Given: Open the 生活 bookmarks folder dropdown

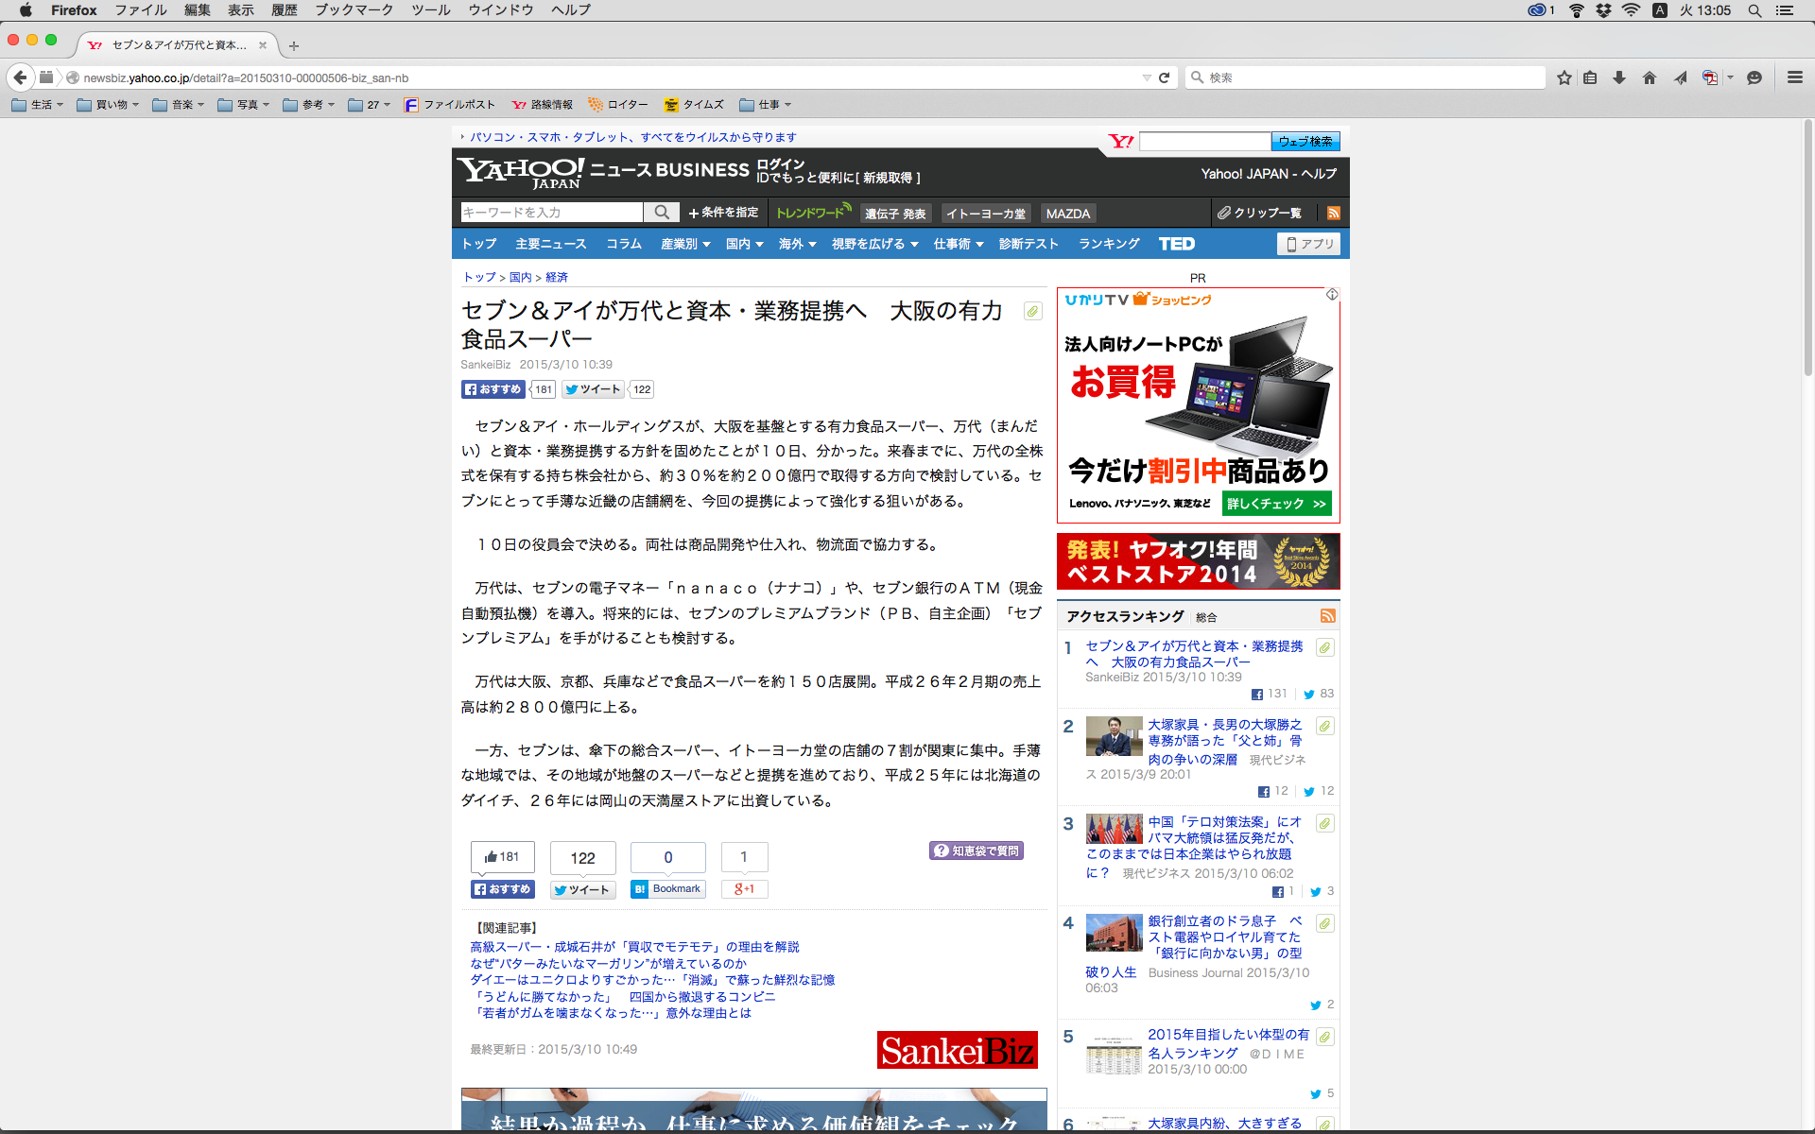Looking at the screenshot, I should 38,105.
